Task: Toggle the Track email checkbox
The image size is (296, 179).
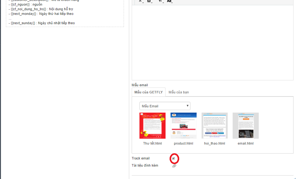Action: pyautogui.click(x=174, y=158)
